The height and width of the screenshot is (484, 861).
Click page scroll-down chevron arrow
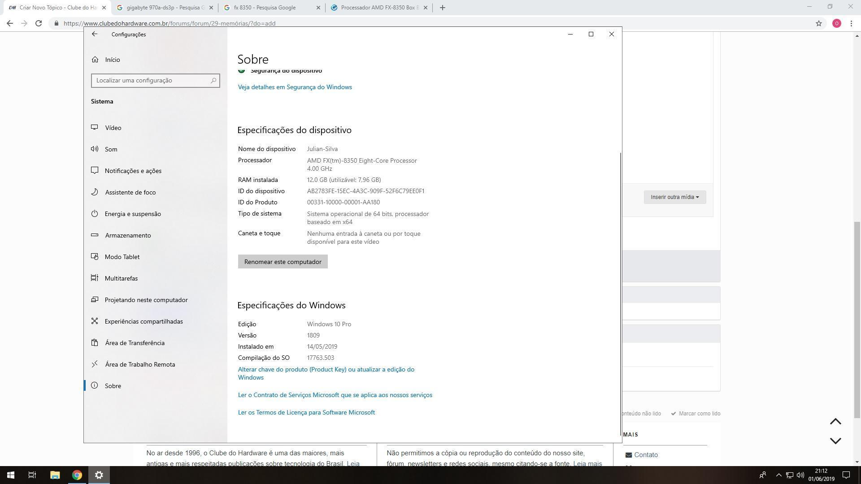pos(835,441)
